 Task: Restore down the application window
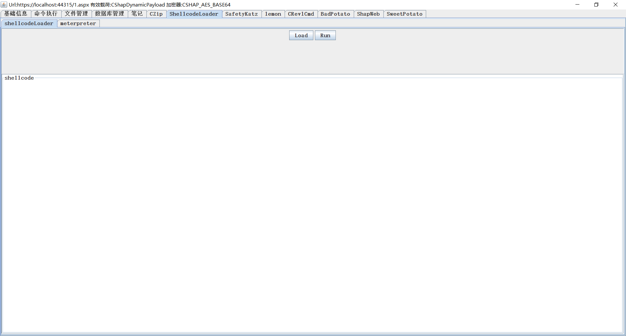click(596, 5)
